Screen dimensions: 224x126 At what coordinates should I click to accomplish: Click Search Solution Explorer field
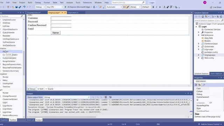point(209,21)
